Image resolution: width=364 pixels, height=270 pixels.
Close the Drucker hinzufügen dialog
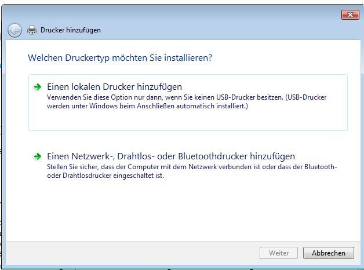pyautogui.click(x=350, y=15)
